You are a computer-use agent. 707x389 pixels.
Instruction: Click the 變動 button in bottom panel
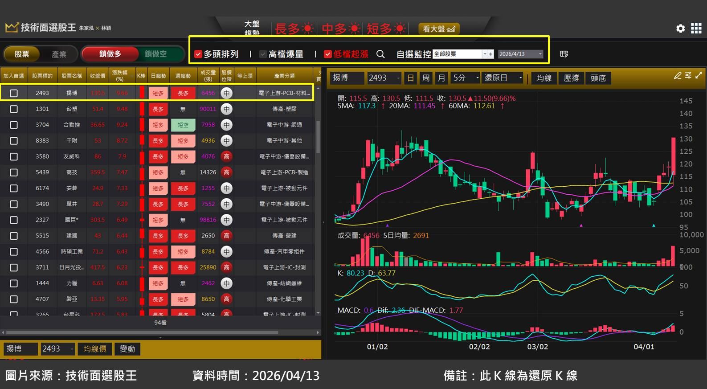(127, 349)
